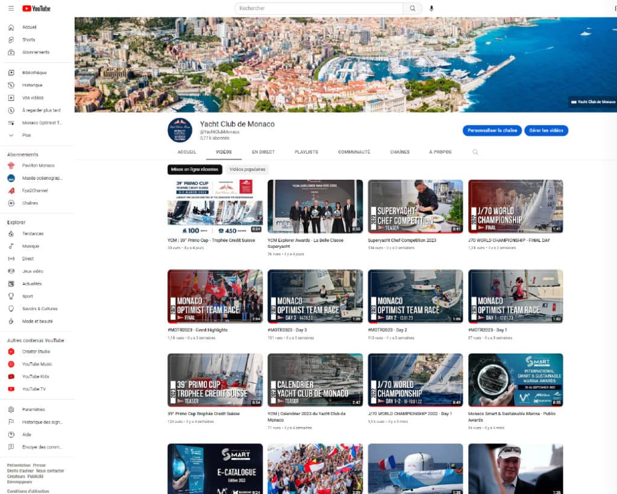Open #MOTR2023 - Day 3 title link

(287, 330)
